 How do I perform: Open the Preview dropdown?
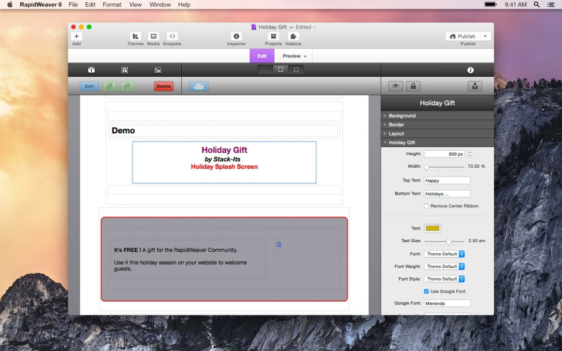tap(294, 56)
